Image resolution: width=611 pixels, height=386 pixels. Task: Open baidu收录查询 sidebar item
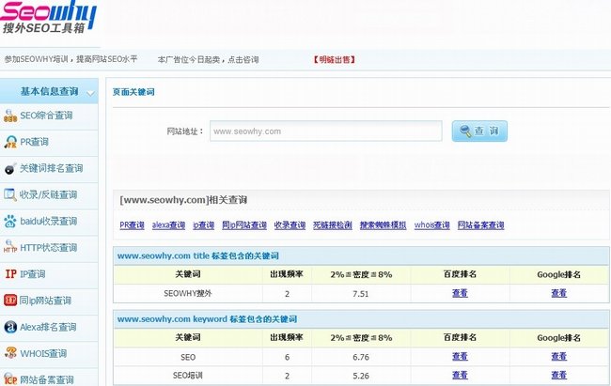[x=49, y=221]
